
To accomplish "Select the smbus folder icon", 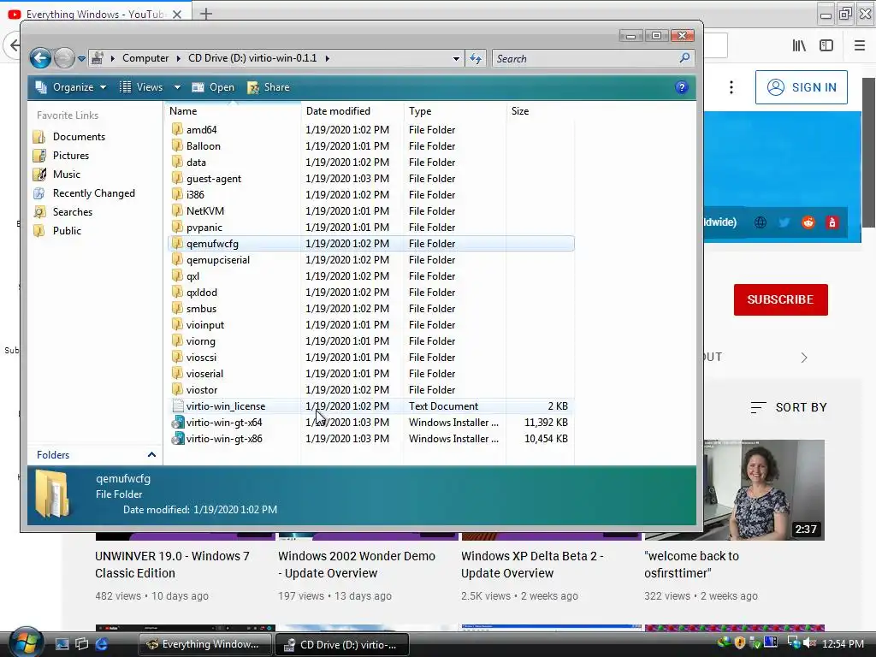I will coord(177,308).
